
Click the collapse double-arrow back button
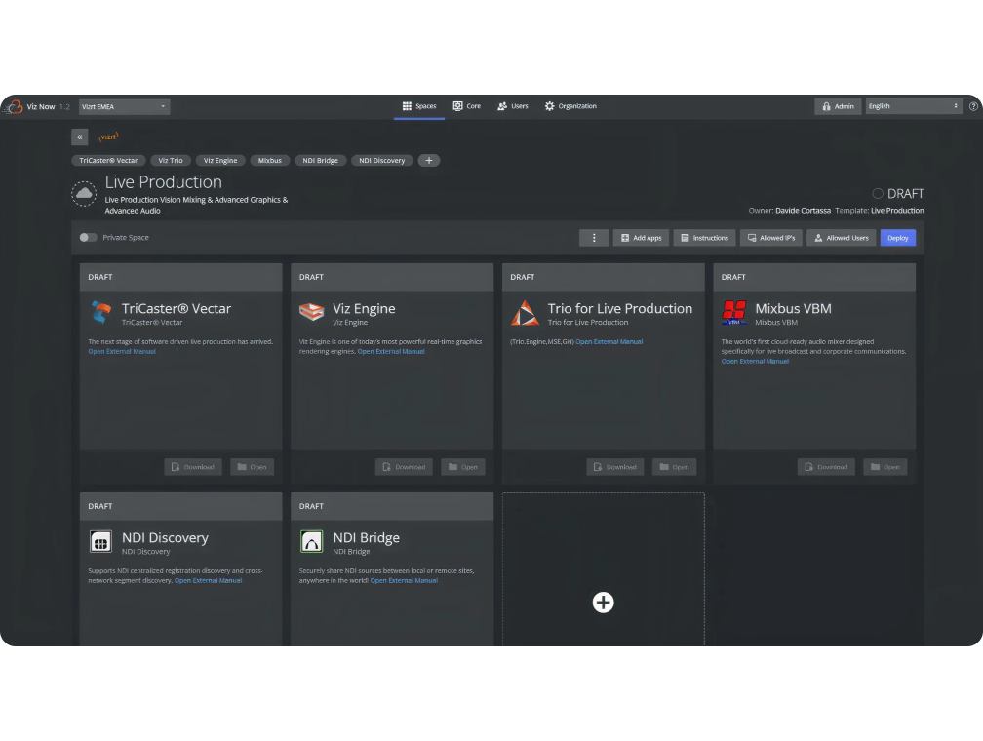tap(80, 137)
